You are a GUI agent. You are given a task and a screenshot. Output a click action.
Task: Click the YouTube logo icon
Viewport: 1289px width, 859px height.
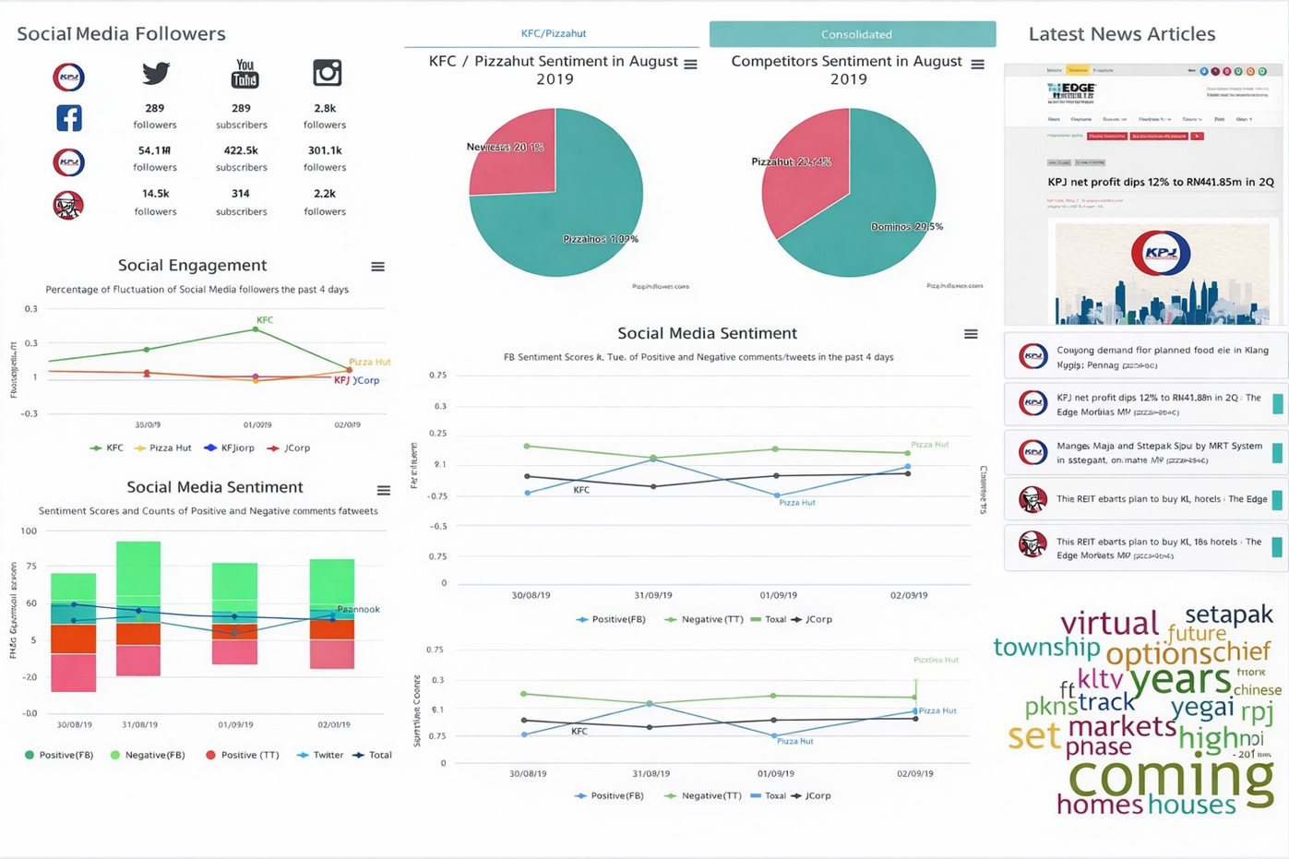point(245,74)
